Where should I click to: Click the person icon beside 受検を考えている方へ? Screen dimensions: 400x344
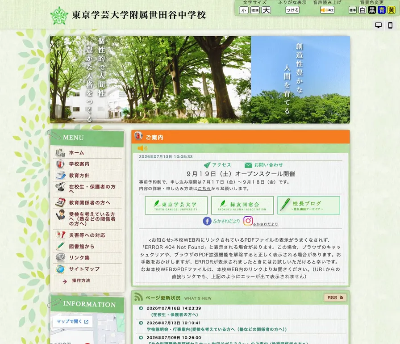[60, 215]
